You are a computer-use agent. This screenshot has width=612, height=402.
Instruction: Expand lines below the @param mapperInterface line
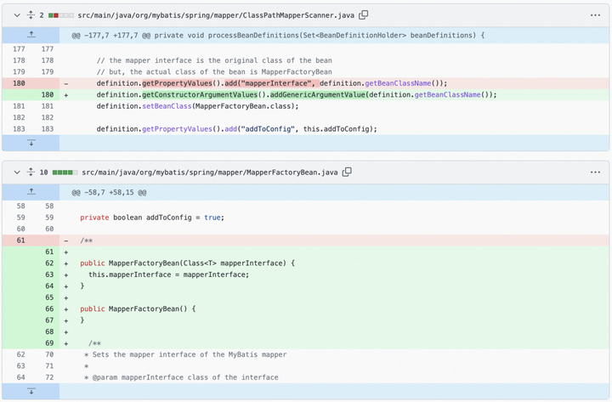point(31,391)
